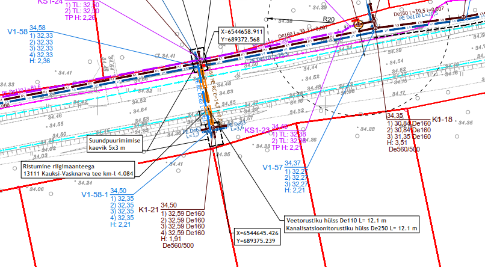Select the V1-58-1 well label

[94, 195]
